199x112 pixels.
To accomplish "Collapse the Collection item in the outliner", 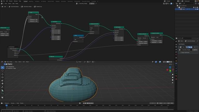I will tap(178, 7).
